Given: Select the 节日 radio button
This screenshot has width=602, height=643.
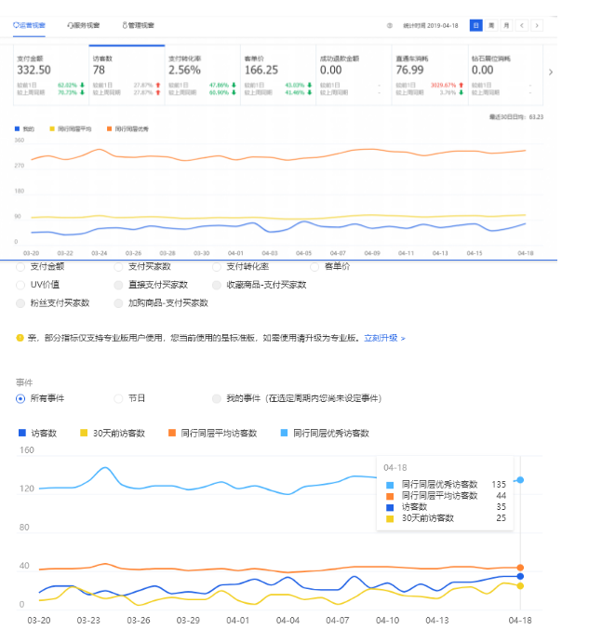Looking at the screenshot, I should tap(118, 398).
